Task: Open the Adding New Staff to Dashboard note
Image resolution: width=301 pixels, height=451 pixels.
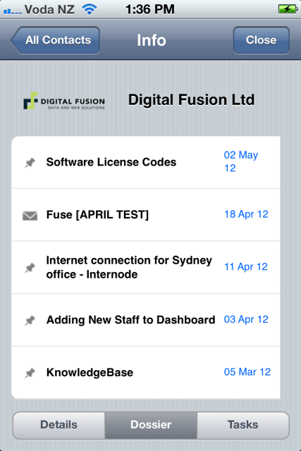Action: pyautogui.click(x=146, y=320)
